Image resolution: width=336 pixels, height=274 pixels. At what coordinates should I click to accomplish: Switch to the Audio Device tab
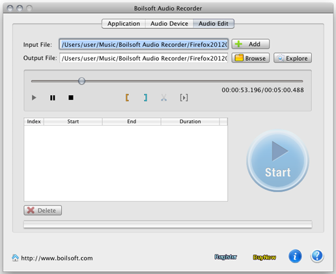(x=169, y=23)
